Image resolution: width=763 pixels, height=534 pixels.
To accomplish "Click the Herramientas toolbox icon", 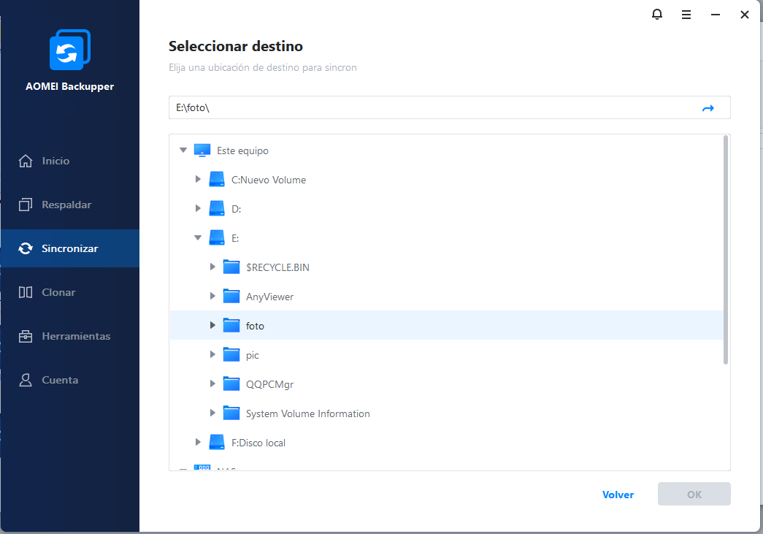I will pyautogui.click(x=26, y=336).
